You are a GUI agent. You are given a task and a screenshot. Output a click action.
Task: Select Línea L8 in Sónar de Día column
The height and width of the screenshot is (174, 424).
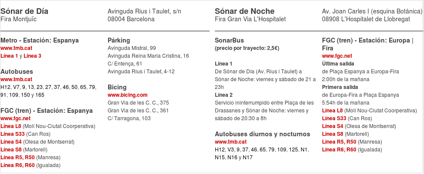tap(11, 126)
